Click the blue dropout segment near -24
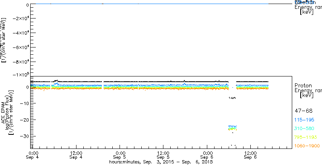322x165 pixels. point(233,126)
